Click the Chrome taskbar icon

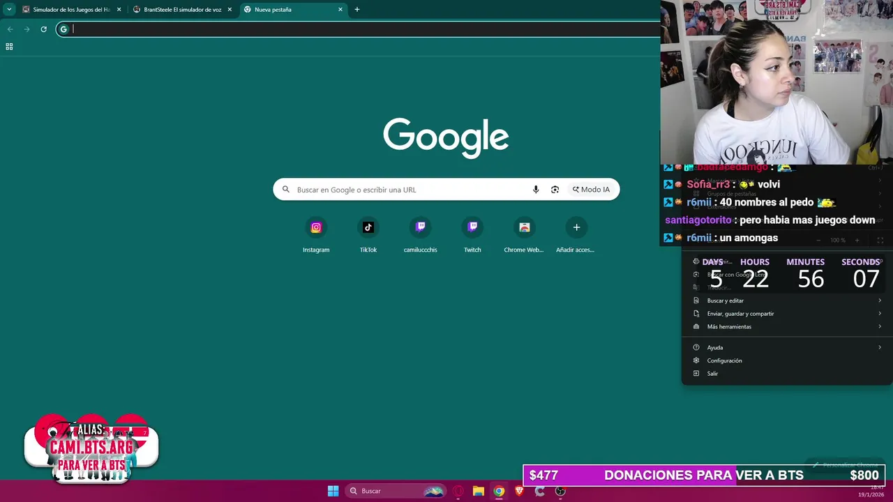pos(499,491)
